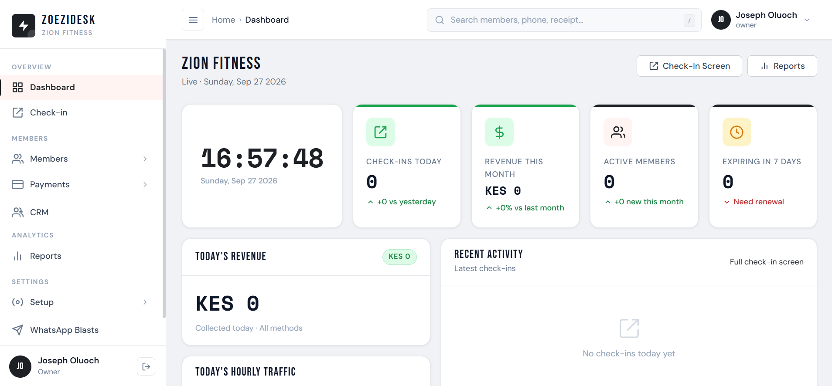Click the Reports button in page header
Viewport: 832px width, 386px height.
[x=782, y=66]
